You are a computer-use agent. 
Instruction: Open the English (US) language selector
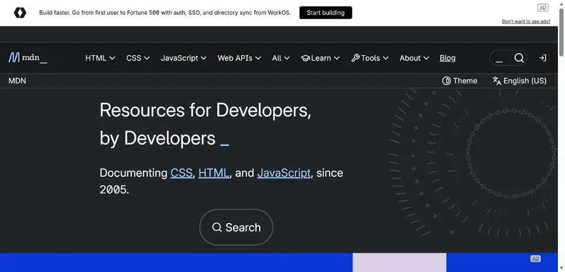click(520, 81)
